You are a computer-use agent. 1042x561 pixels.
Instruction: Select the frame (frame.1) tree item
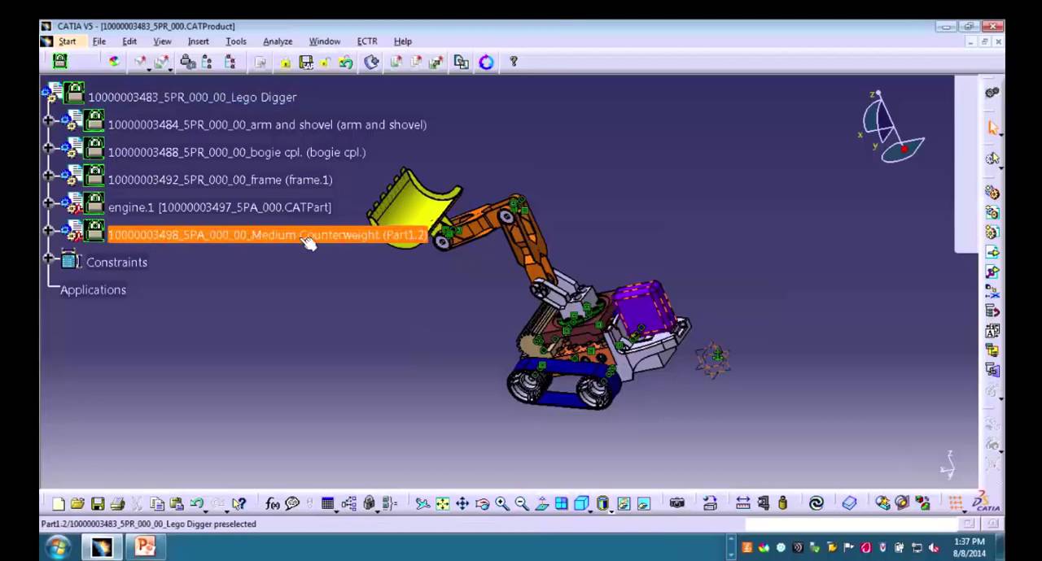220,180
